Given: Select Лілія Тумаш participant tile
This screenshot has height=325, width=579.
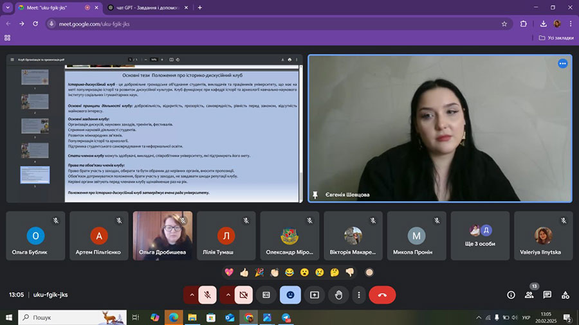Looking at the screenshot, I should tap(226, 236).
